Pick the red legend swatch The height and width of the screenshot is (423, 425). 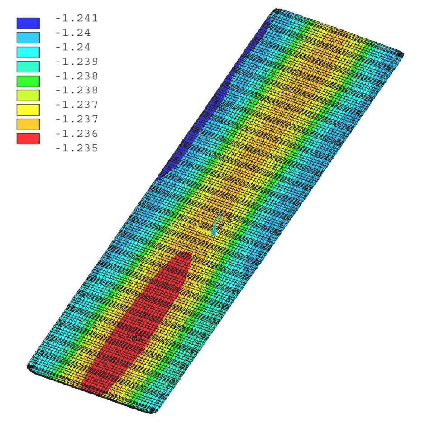(28, 139)
